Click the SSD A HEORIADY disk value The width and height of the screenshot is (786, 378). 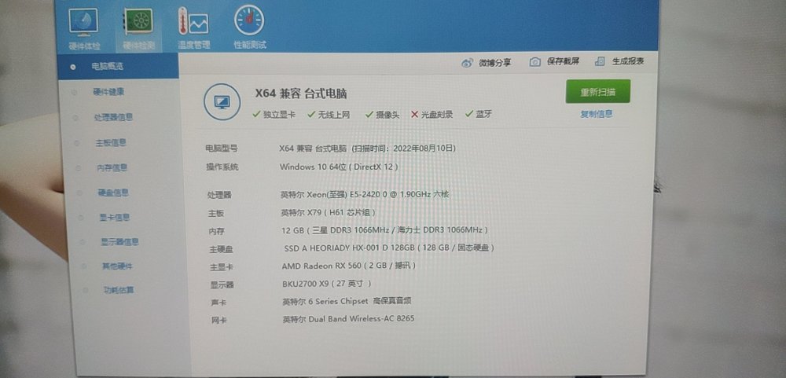pyautogui.click(x=389, y=248)
